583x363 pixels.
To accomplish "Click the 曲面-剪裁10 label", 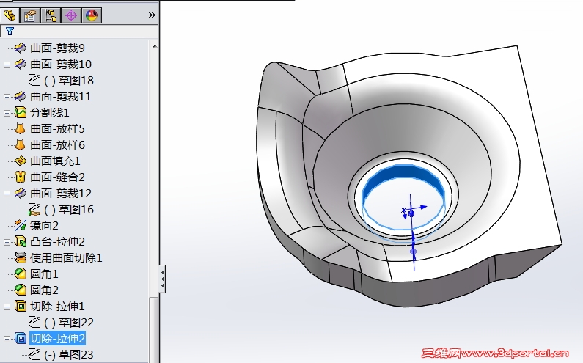I will pos(61,64).
